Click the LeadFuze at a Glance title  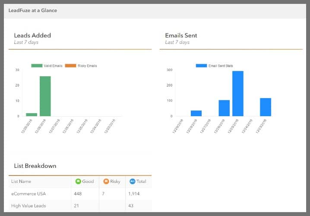[x=32, y=10]
